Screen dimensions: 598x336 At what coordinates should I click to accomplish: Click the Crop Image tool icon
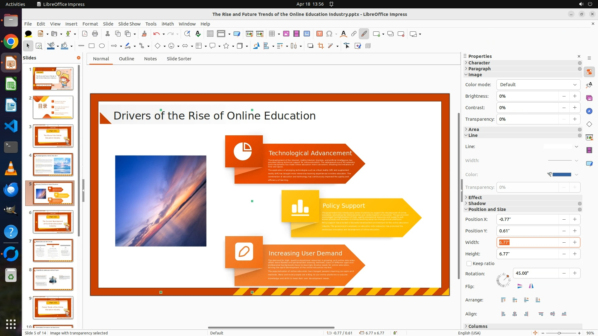coord(320,46)
